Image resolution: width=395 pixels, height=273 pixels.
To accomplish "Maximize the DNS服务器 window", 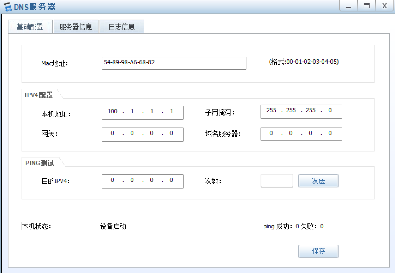I will (366, 6).
